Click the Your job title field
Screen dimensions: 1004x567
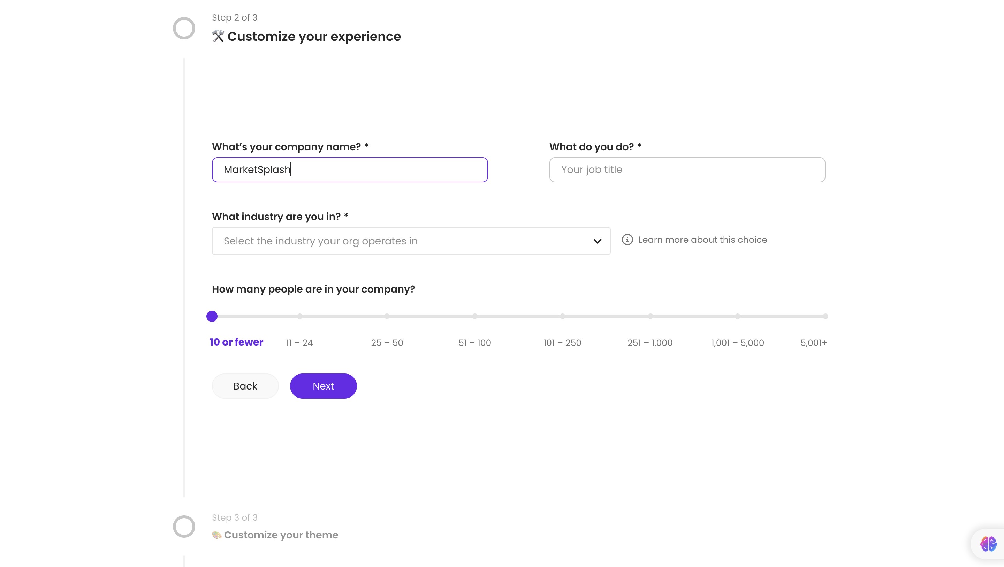click(x=687, y=169)
